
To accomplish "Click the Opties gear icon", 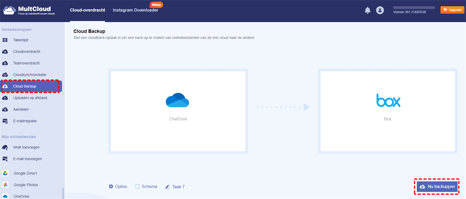I will point(111,187).
